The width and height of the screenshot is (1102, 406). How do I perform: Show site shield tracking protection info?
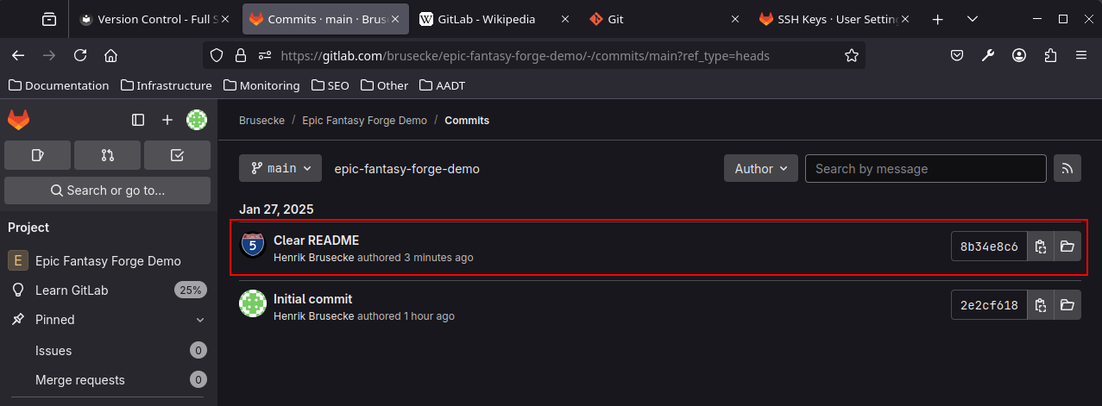pos(217,55)
